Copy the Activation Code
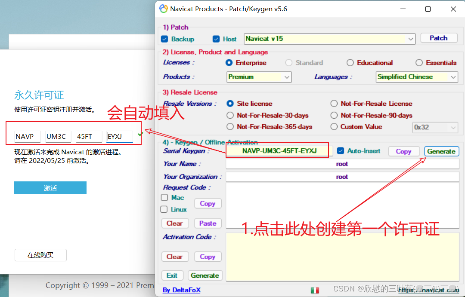Screen dimensions: 465x297 [x=208, y=257]
